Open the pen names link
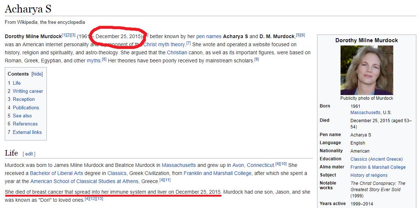Screen dimensions: 420x208 (209, 36)
